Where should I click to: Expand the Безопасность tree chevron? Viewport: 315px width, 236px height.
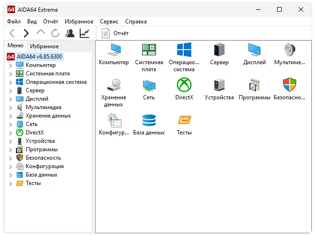coord(10,158)
